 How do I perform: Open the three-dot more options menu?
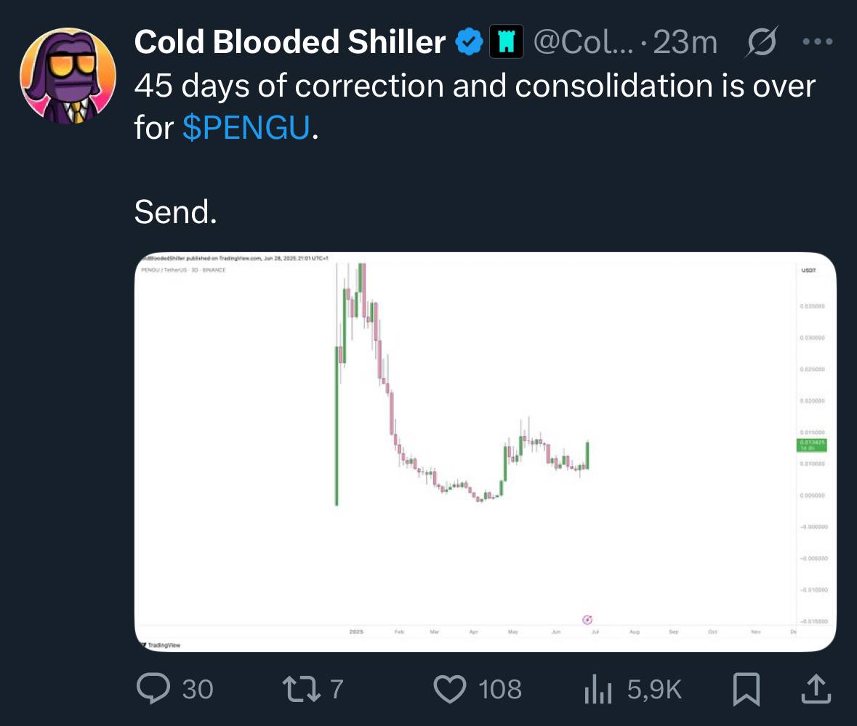click(x=818, y=41)
